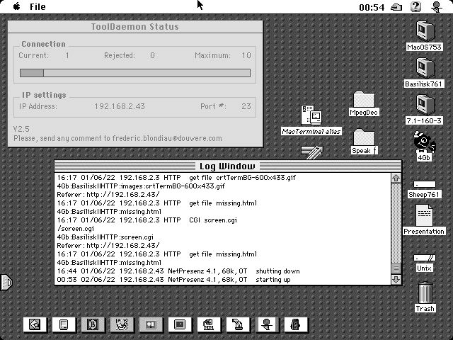Expand the Control Strip tab at left edge
Viewport: 453px width, 340px height.
pyautogui.click(x=6, y=283)
